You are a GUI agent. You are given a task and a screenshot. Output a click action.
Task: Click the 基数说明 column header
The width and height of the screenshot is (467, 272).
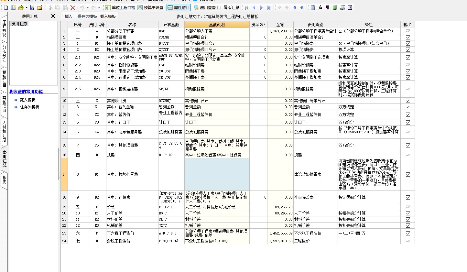[217, 25]
